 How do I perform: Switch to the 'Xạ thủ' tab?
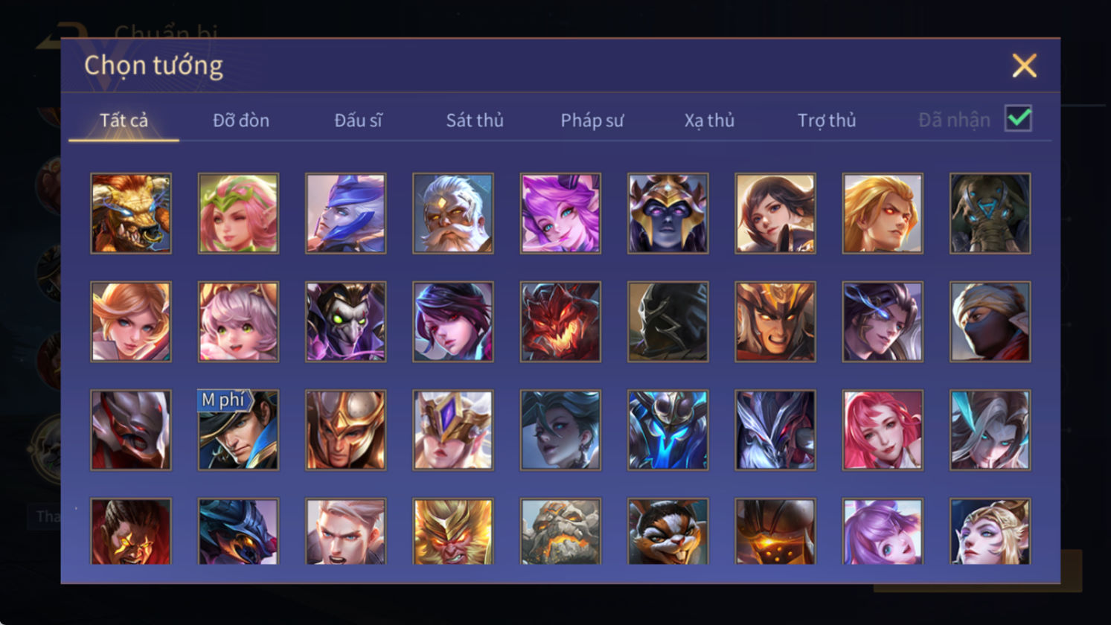pyautogui.click(x=709, y=120)
